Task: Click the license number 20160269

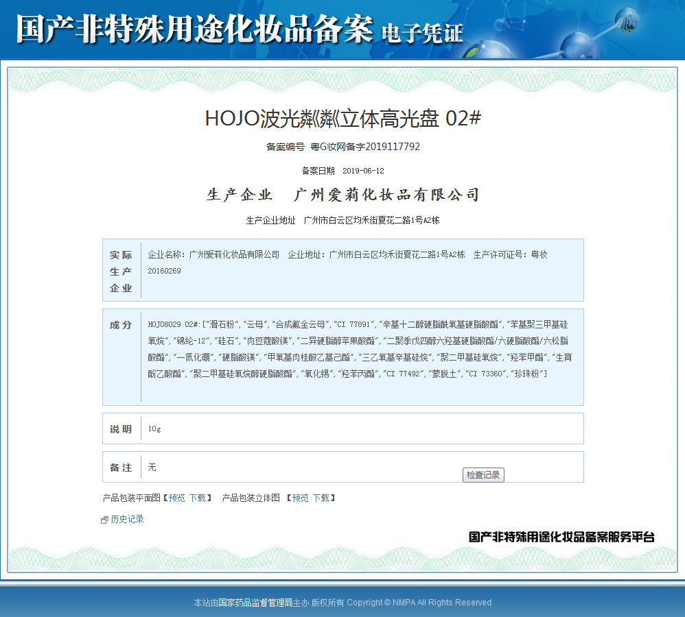Action: click(x=164, y=271)
